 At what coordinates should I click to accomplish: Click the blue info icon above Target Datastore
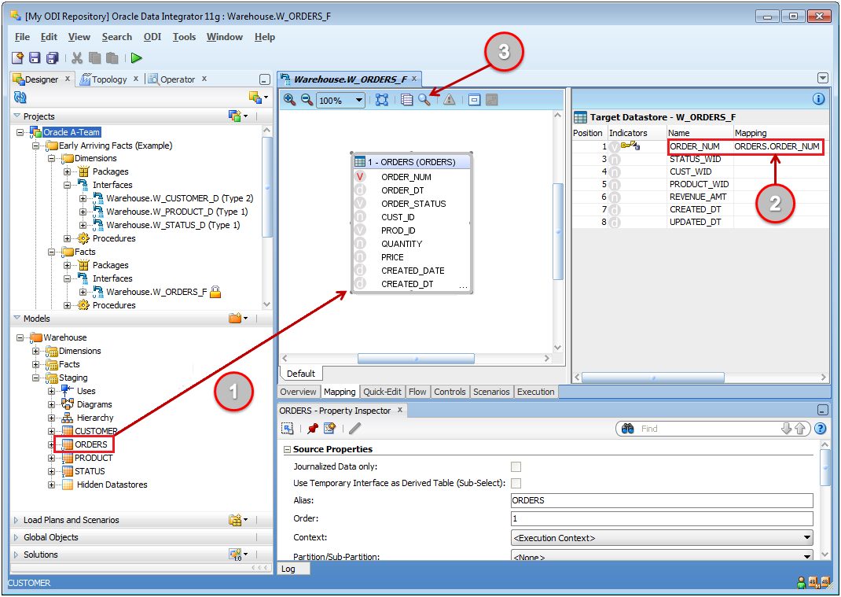point(818,99)
